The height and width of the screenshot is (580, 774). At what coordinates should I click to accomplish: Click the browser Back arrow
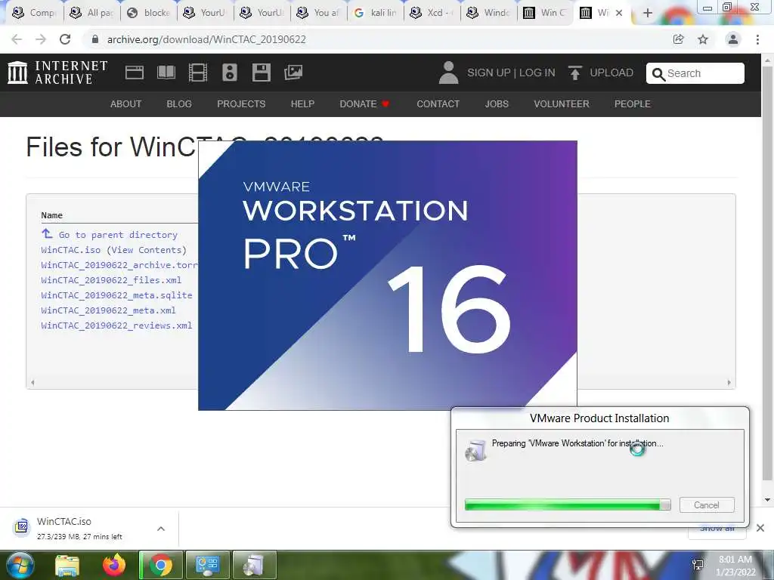click(17, 39)
